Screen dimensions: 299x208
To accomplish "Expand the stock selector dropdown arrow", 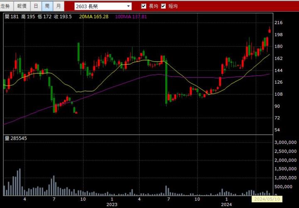I will pos(128,6).
